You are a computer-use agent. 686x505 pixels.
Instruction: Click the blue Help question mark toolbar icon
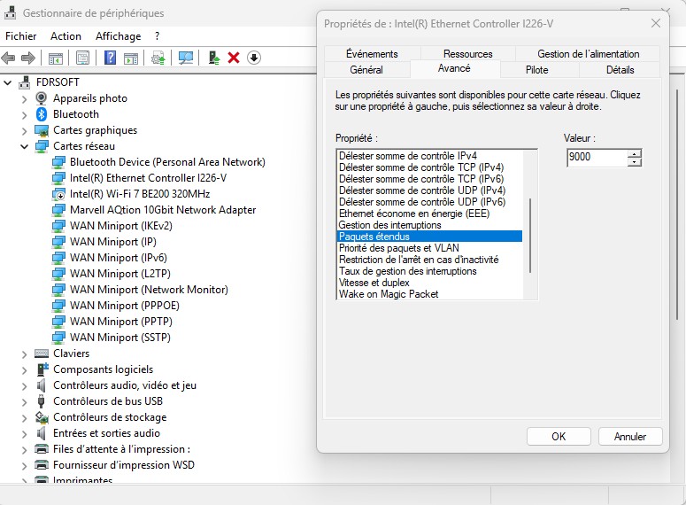(110, 58)
